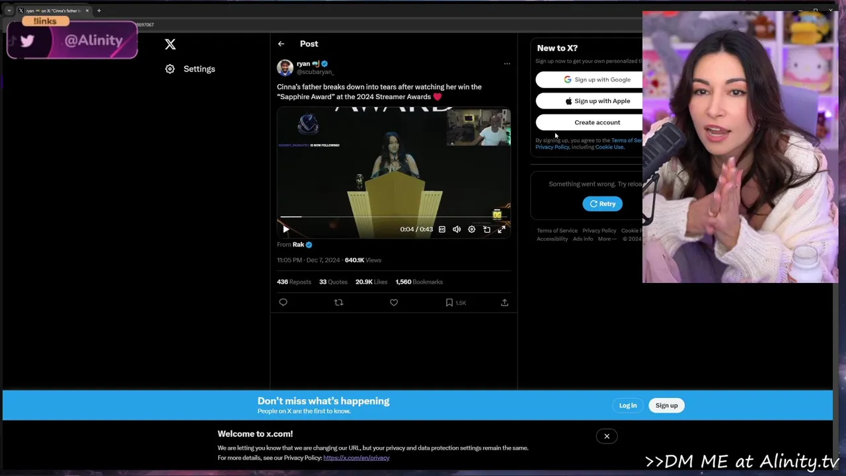Enter video fullscreen
846x476 pixels.
(x=502, y=229)
